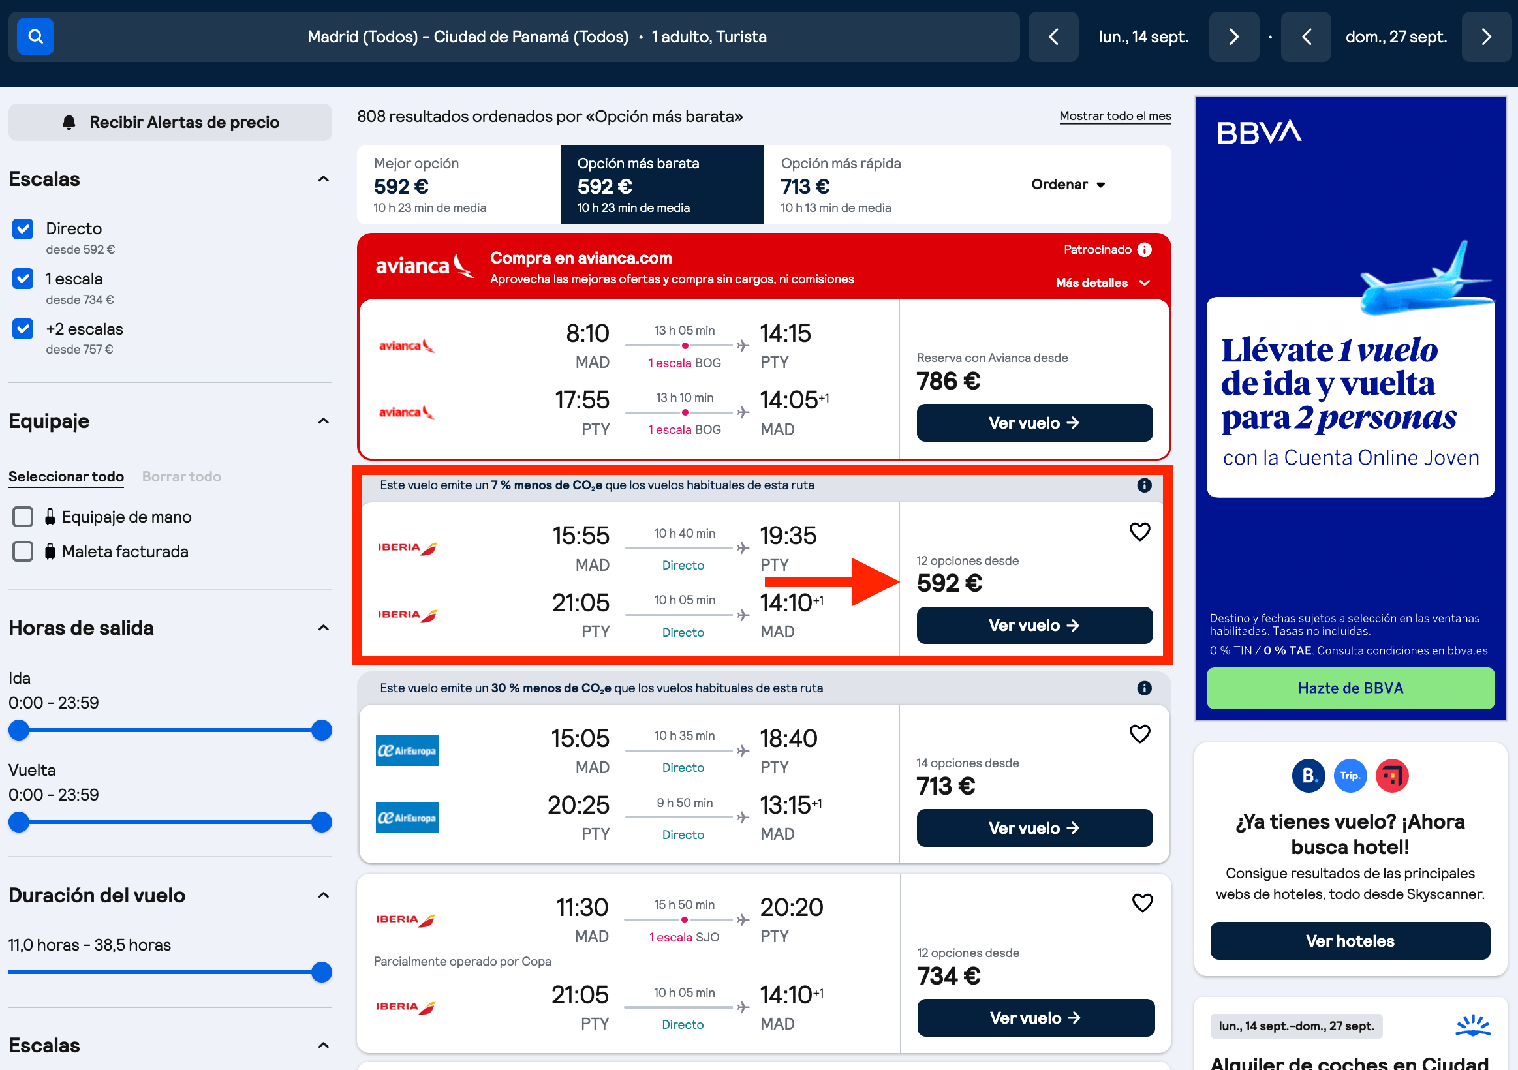Screen dimensions: 1518x1070
Task: Click the BBVA logo in the ad
Action: 1260,132
